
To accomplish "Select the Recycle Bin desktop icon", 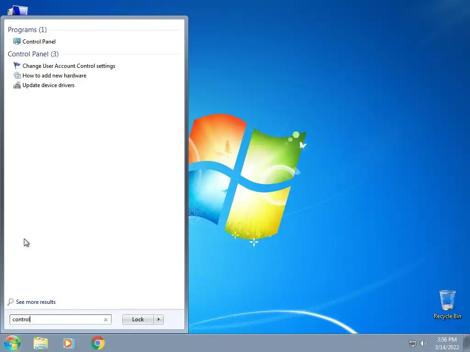I will click(x=447, y=304).
